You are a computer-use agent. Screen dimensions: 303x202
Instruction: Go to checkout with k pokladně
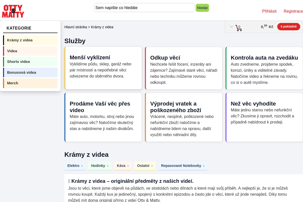(x=289, y=27)
